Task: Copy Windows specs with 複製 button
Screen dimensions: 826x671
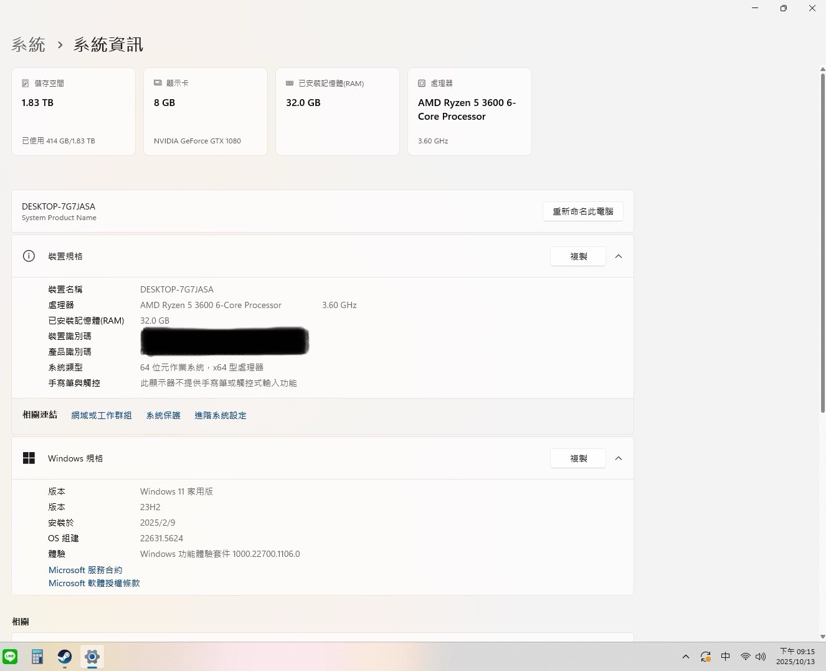Action: (x=578, y=458)
